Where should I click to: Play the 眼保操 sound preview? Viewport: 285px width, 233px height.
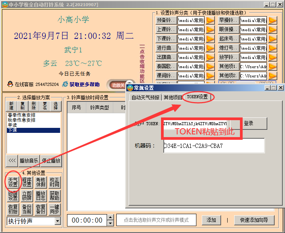click(273, 30)
